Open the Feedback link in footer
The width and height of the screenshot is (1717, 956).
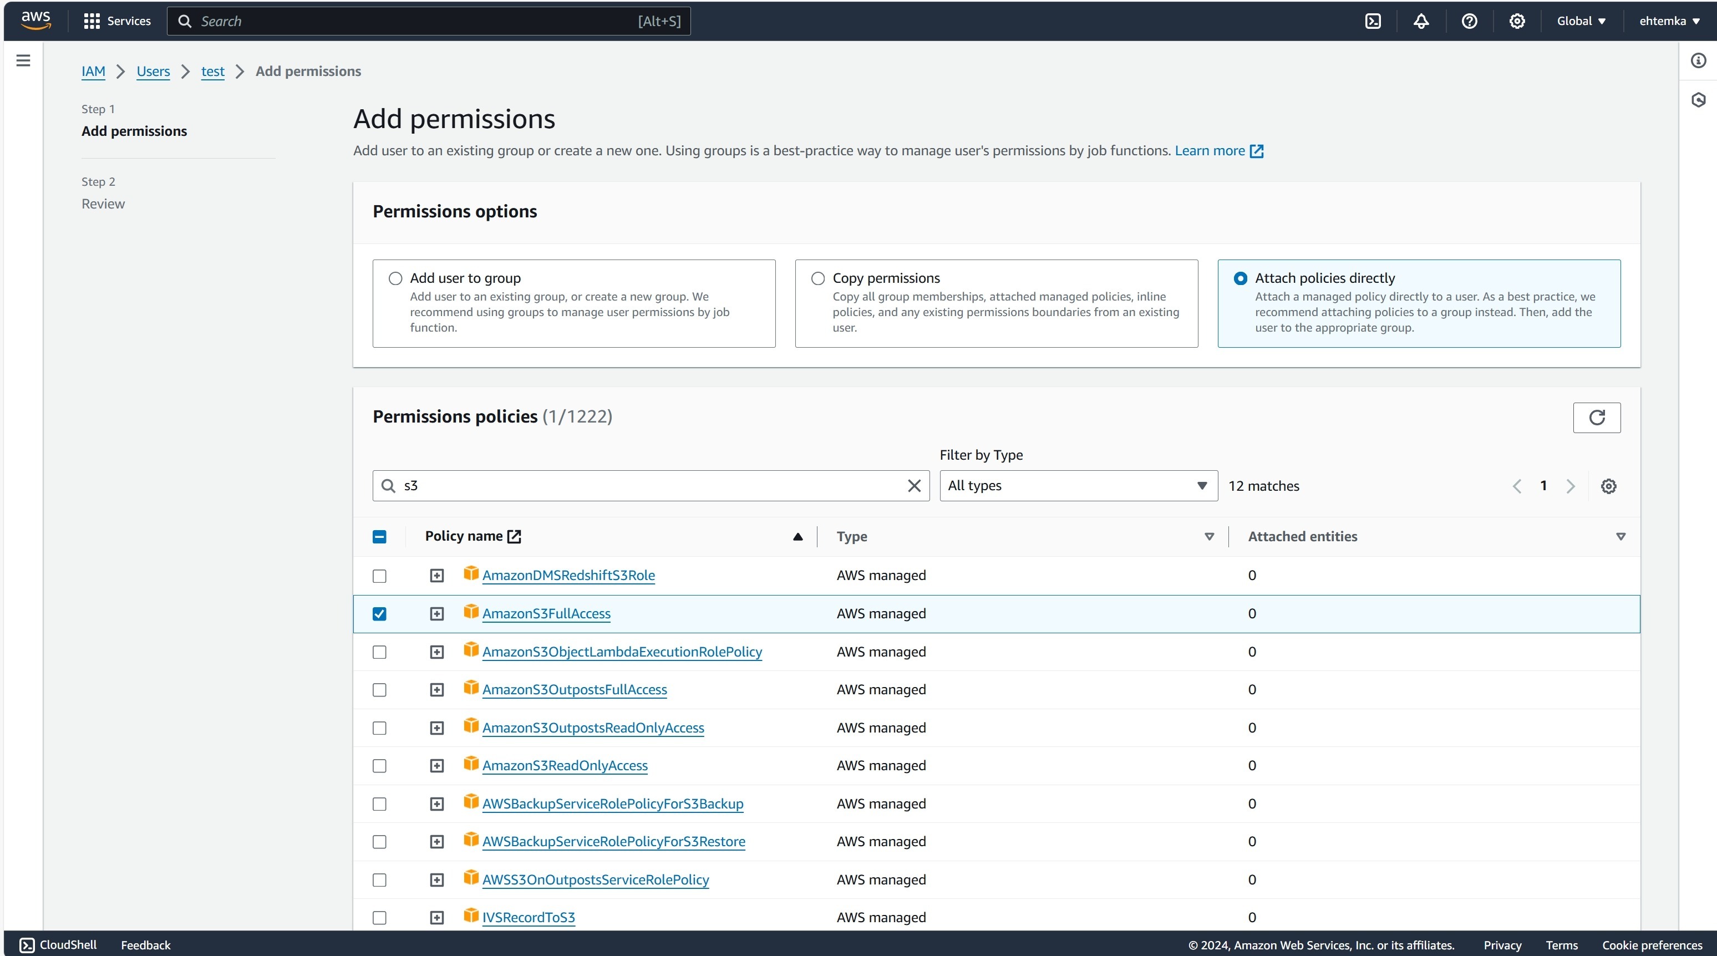(145, 945)
